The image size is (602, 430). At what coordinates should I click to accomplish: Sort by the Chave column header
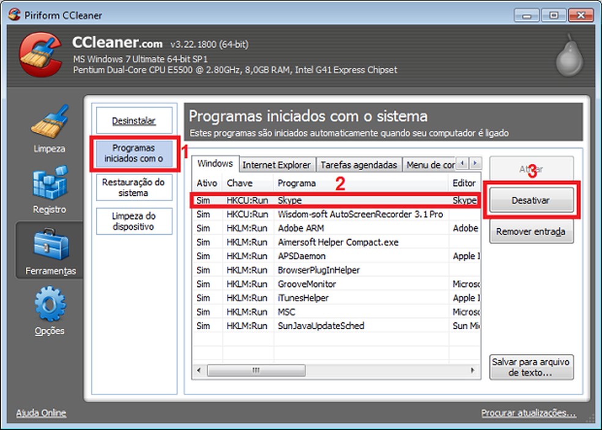pyautogui.click(x=248, y=183)
